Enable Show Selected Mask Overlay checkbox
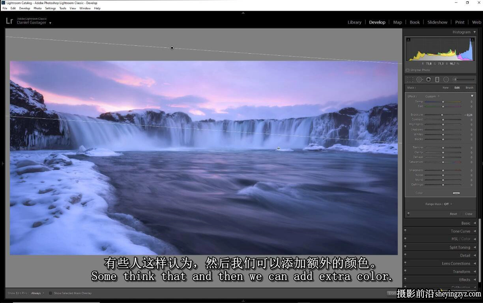The height and width of the screenshot is (303, 483). point(51,293)
